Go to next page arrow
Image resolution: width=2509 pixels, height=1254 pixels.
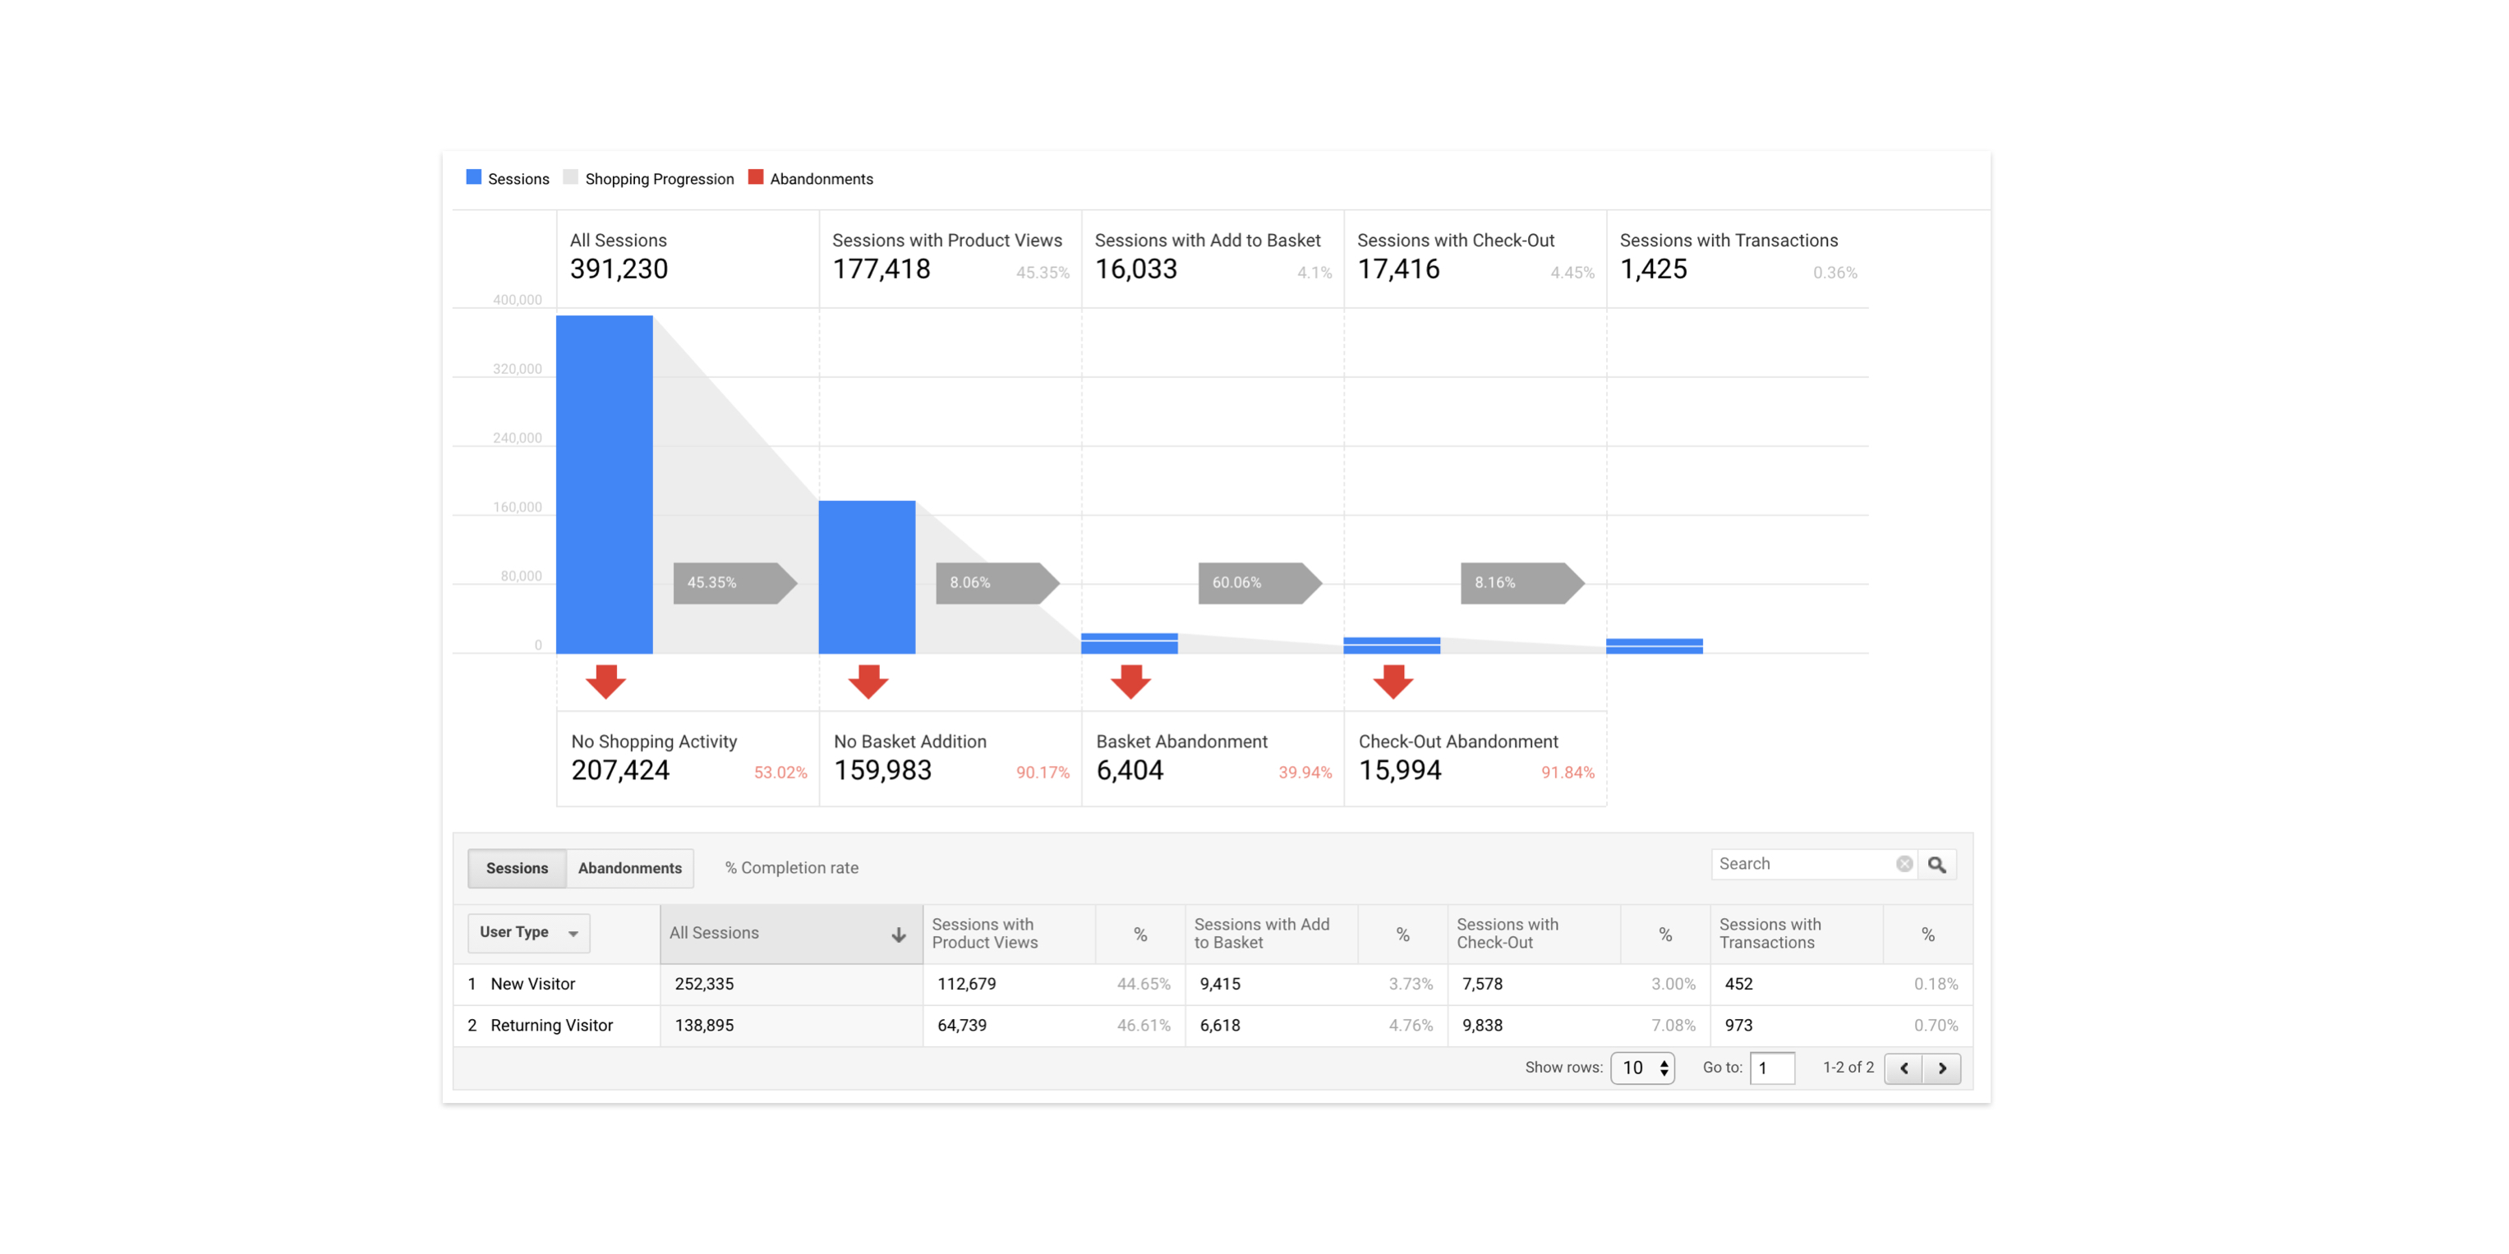coord(1942,1068)
